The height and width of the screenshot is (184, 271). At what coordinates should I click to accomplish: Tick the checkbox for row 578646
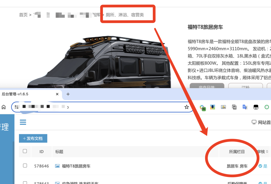[x=25, y=166]
